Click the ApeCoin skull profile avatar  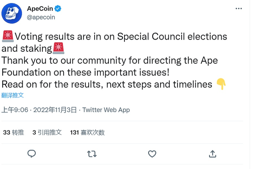coord(12,13)
